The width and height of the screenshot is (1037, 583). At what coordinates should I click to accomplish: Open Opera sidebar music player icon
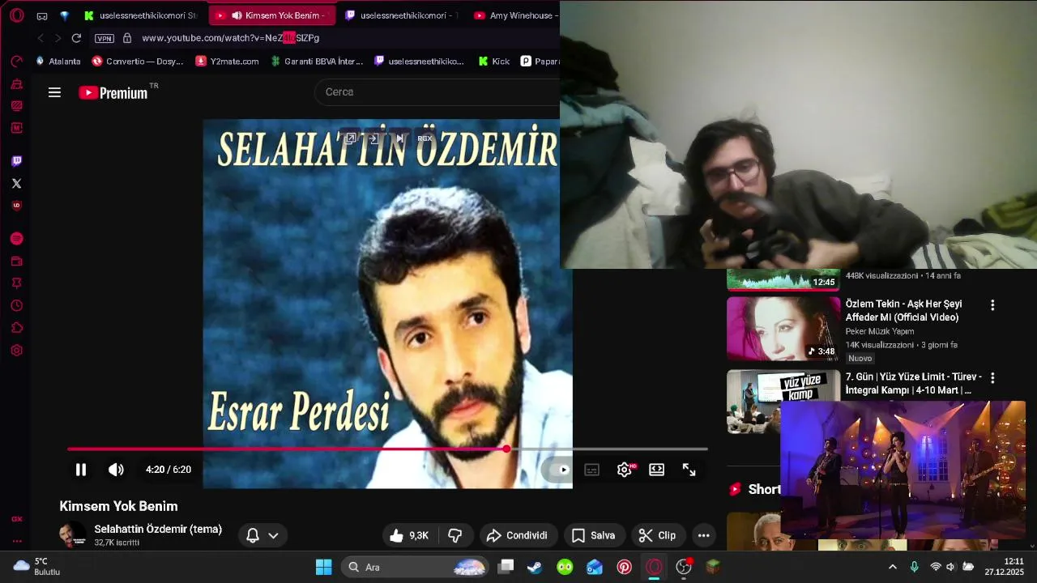(x=16, y=239)
